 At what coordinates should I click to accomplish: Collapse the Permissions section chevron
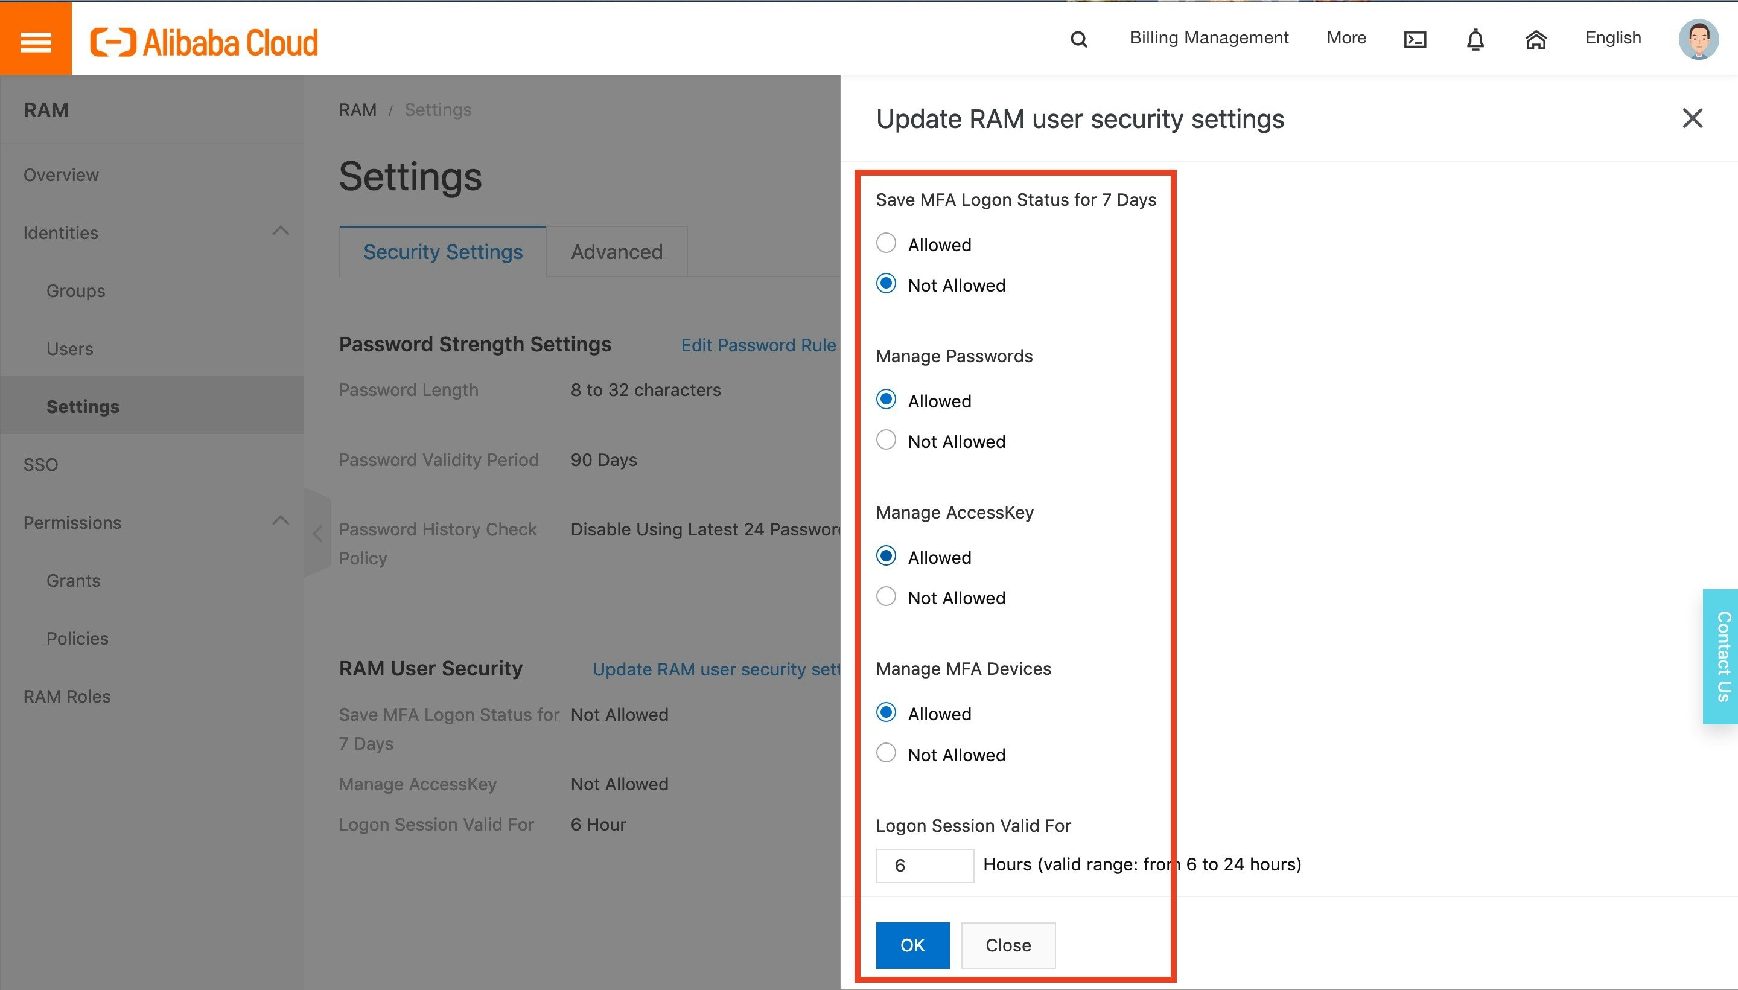(x=280, y=521)
